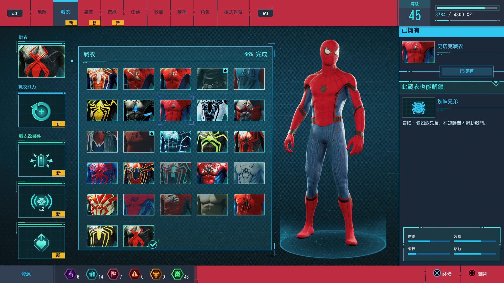Choose the Advanced Suit with white spider

point(102,79)
